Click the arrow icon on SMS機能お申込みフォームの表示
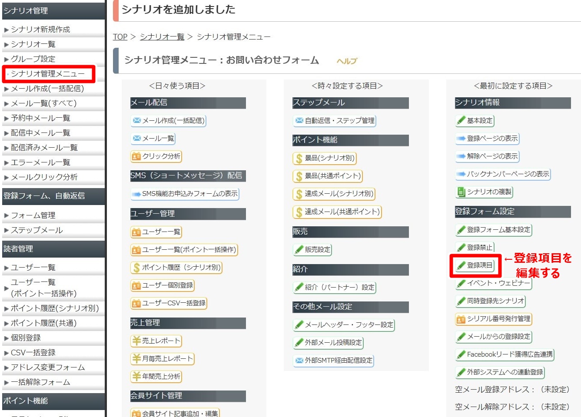581x417 pixels. (x=136, y=194)
